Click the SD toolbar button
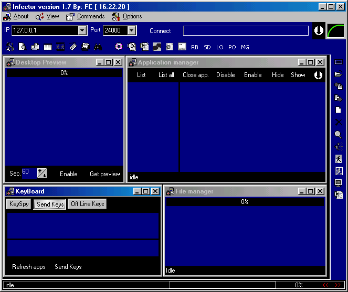The height and width of the screenshot is (292, 348). [x=207, y=47]
